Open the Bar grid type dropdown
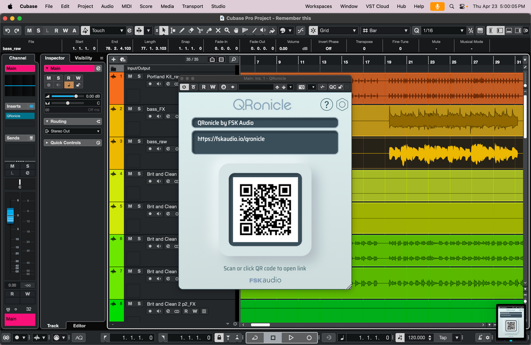The width and height of the screenshot is (531, 345). [x=385, y=31]
